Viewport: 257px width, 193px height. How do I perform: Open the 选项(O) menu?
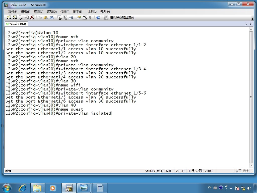click(52, 12)
